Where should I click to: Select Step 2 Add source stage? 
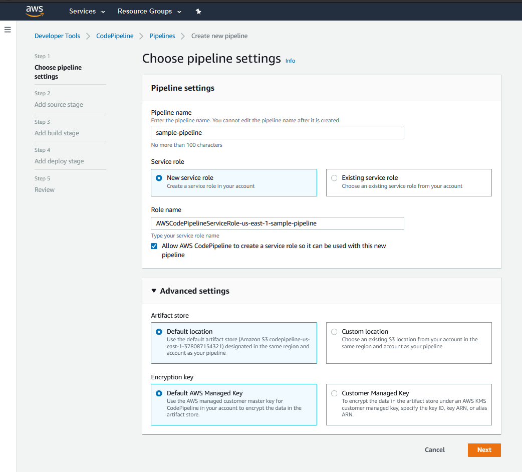pyautogui.click(x=59, y=105)
